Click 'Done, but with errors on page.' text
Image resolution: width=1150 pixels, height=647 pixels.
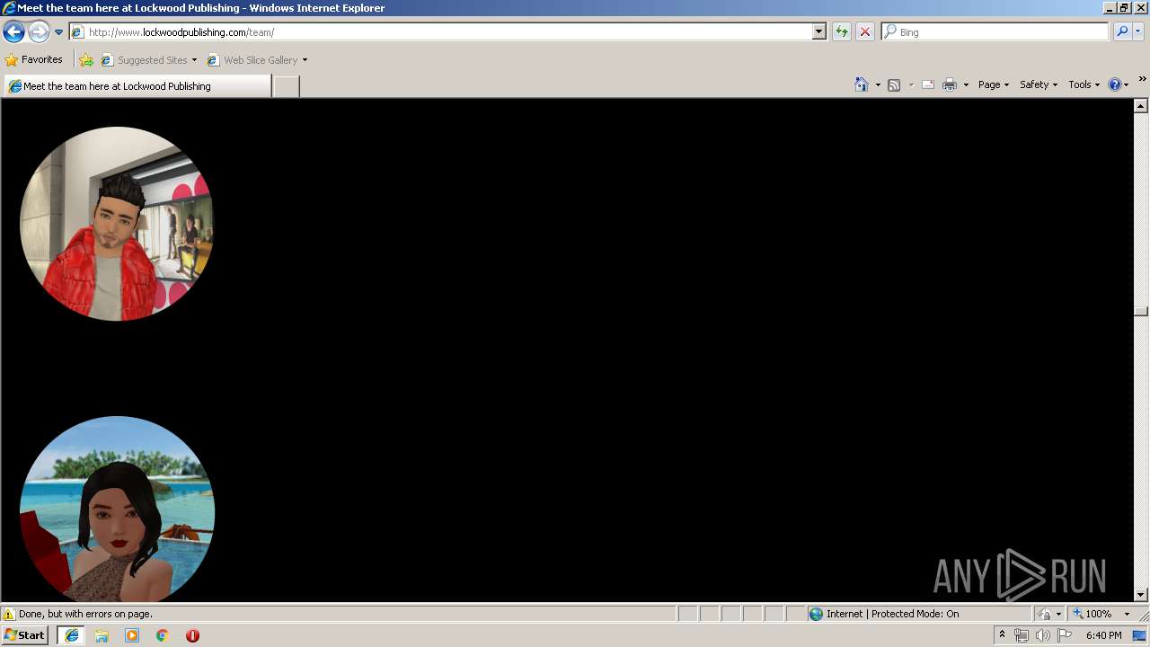tap(86, 615)
